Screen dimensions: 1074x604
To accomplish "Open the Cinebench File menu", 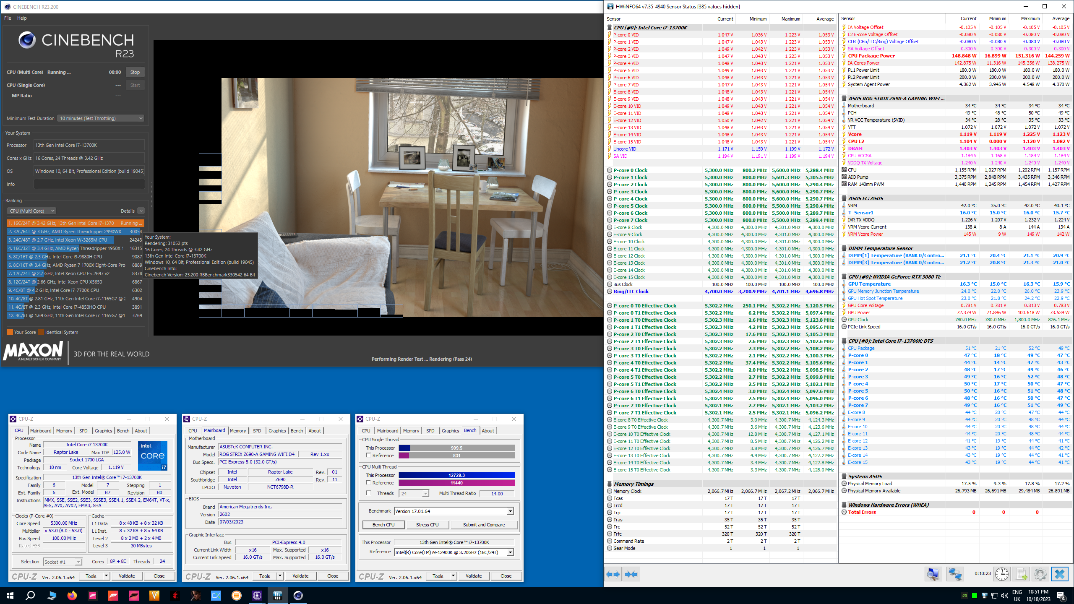I will click(x=8, y=18).
